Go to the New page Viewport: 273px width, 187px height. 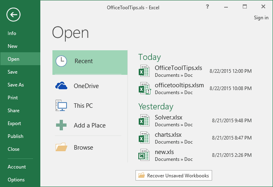point(20,46)
